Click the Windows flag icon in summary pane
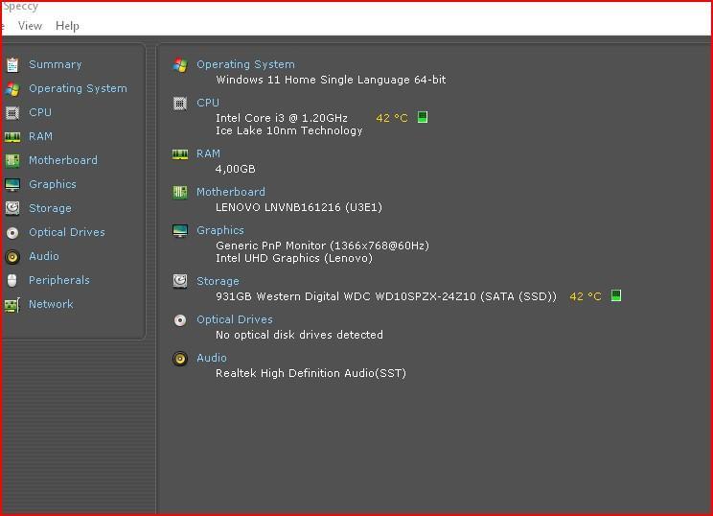This screenshot has width=713, height=516. (180, 65)
